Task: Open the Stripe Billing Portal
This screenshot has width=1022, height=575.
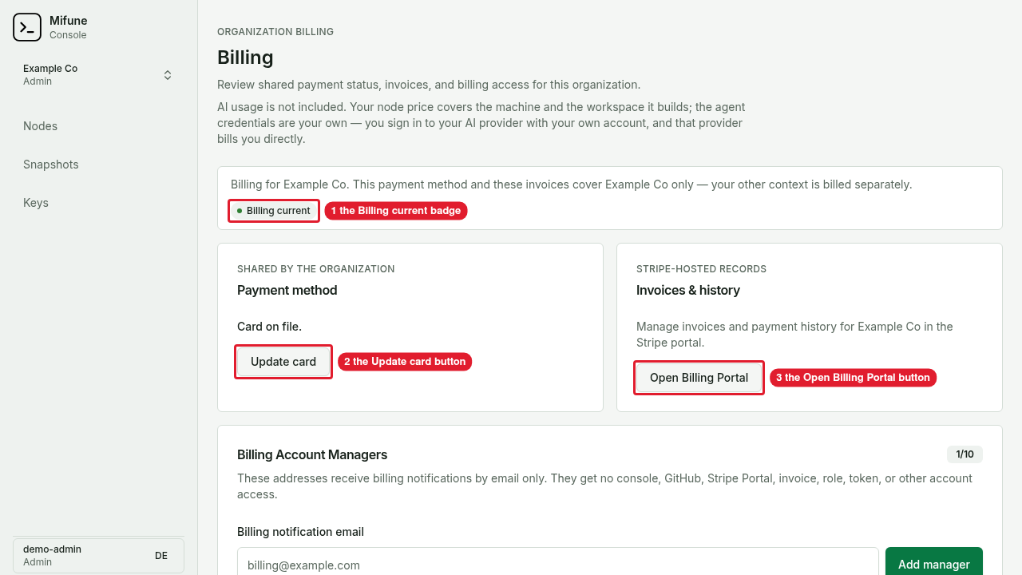Action: pos(699,378)
